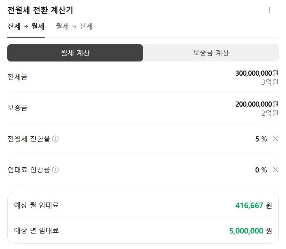Clear the 임대료 인상률 value with X
The image size is (286, 249).
[276, 169]
